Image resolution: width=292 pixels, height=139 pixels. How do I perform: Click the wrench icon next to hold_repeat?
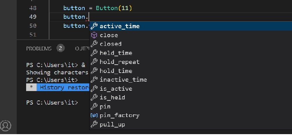(x=94, y=62)
